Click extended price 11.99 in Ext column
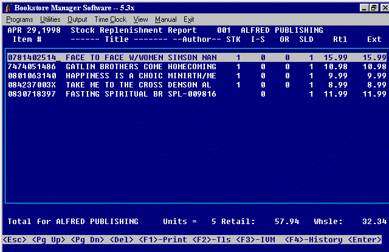The height and width of the screenshot is (252, 389). coord(374,94)
